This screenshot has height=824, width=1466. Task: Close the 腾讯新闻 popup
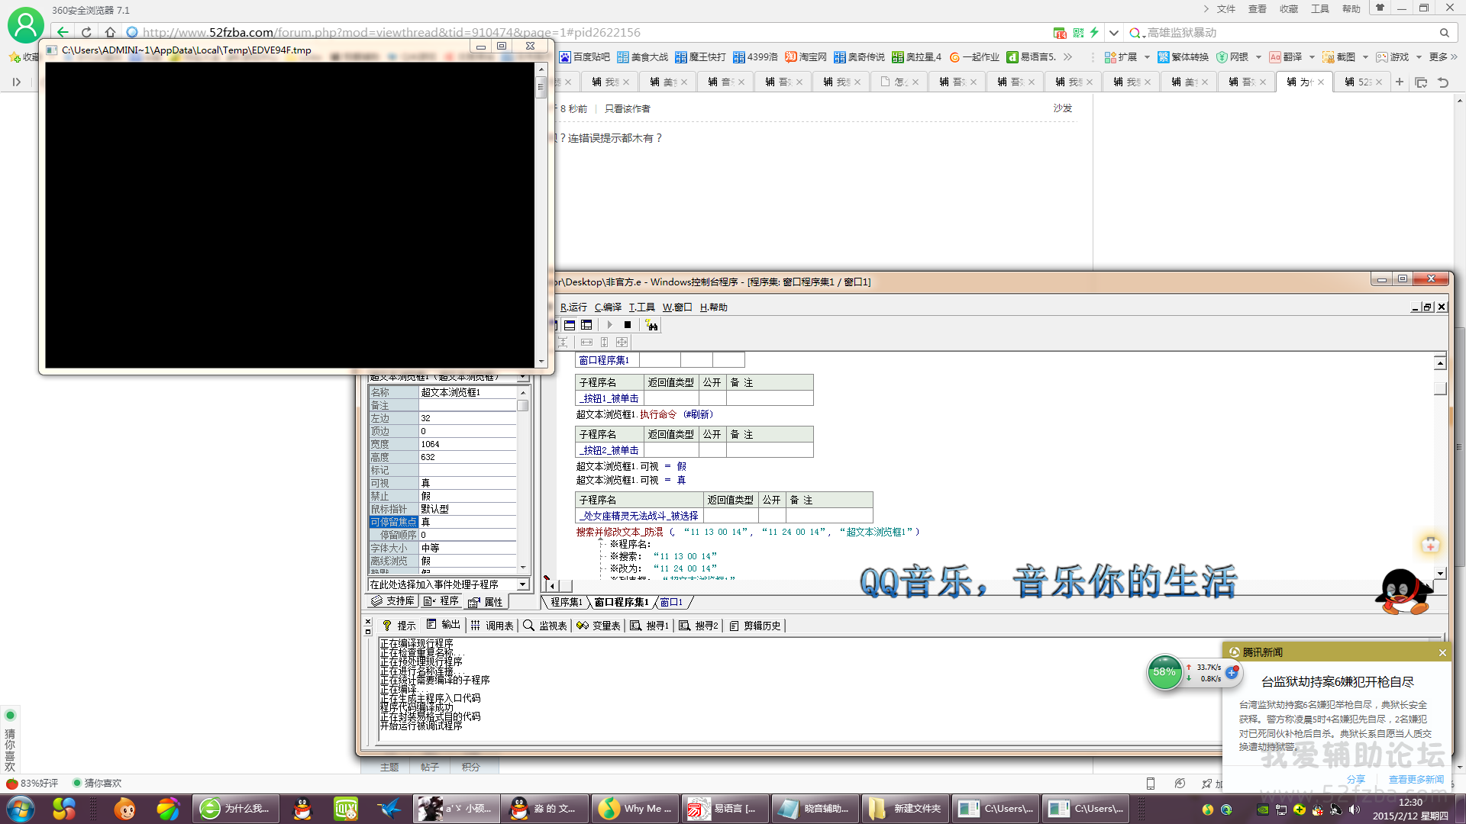(1442, 652)
